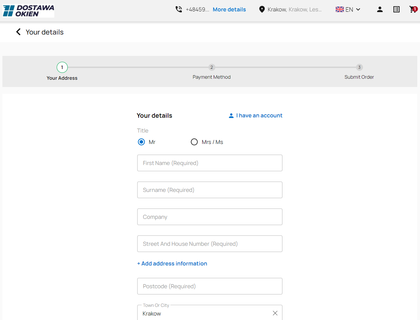Click step 1 Your Address progress circle
Viewport: 420px width, 320px height.
pos(62,67)
